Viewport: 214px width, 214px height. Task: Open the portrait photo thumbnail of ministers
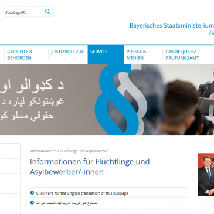click(206, 175)
